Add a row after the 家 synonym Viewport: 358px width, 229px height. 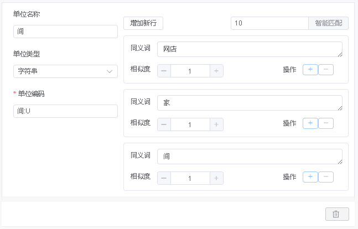[310, 123]
